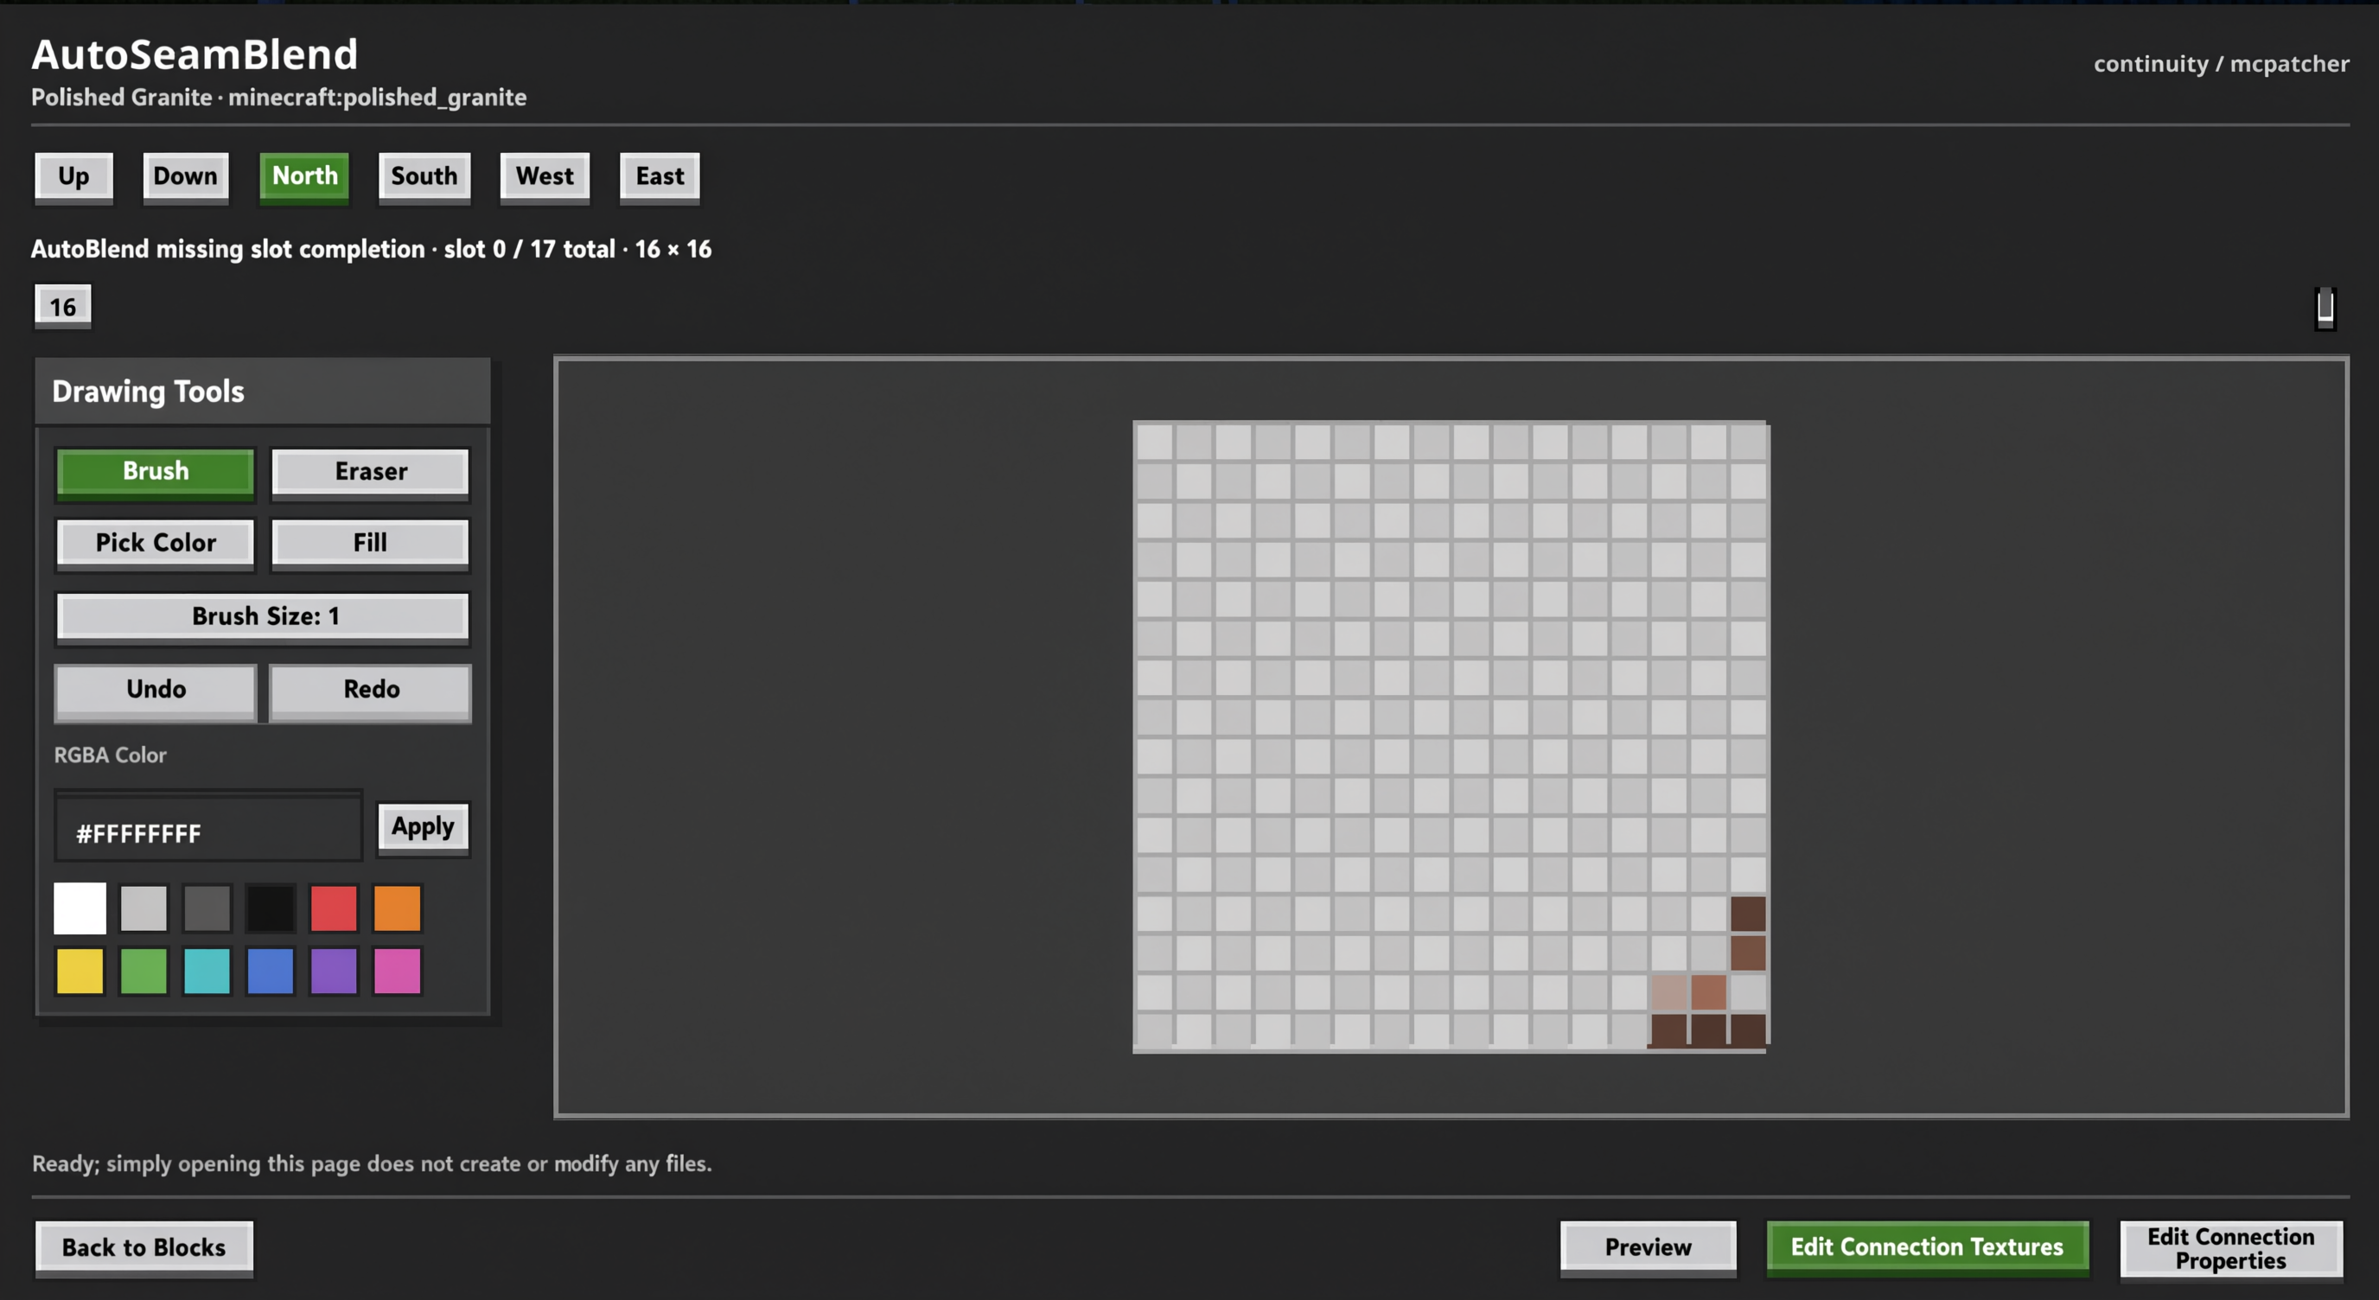The image size is (2379, 1300).
Task: Pick the purple color swatch
Action: (x=334, y=972)
